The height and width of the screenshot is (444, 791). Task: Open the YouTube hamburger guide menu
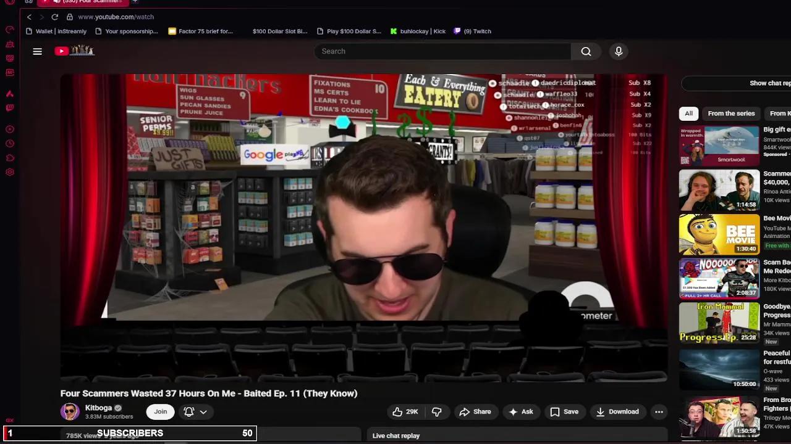point(37,51)
